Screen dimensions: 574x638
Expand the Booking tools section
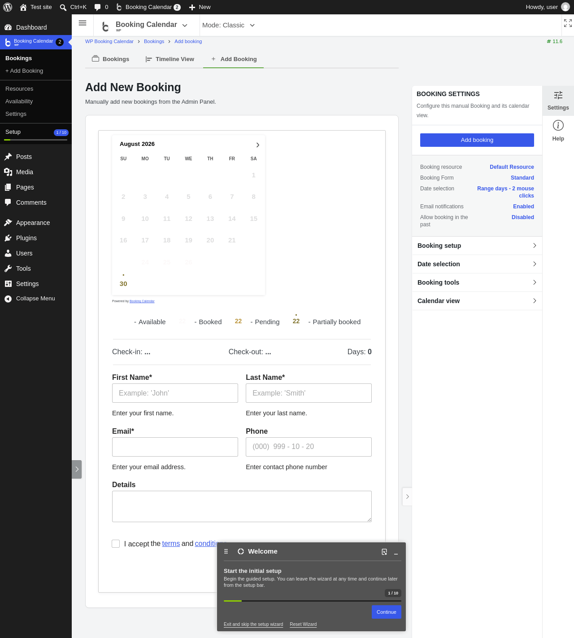click(x=477, y=282)
